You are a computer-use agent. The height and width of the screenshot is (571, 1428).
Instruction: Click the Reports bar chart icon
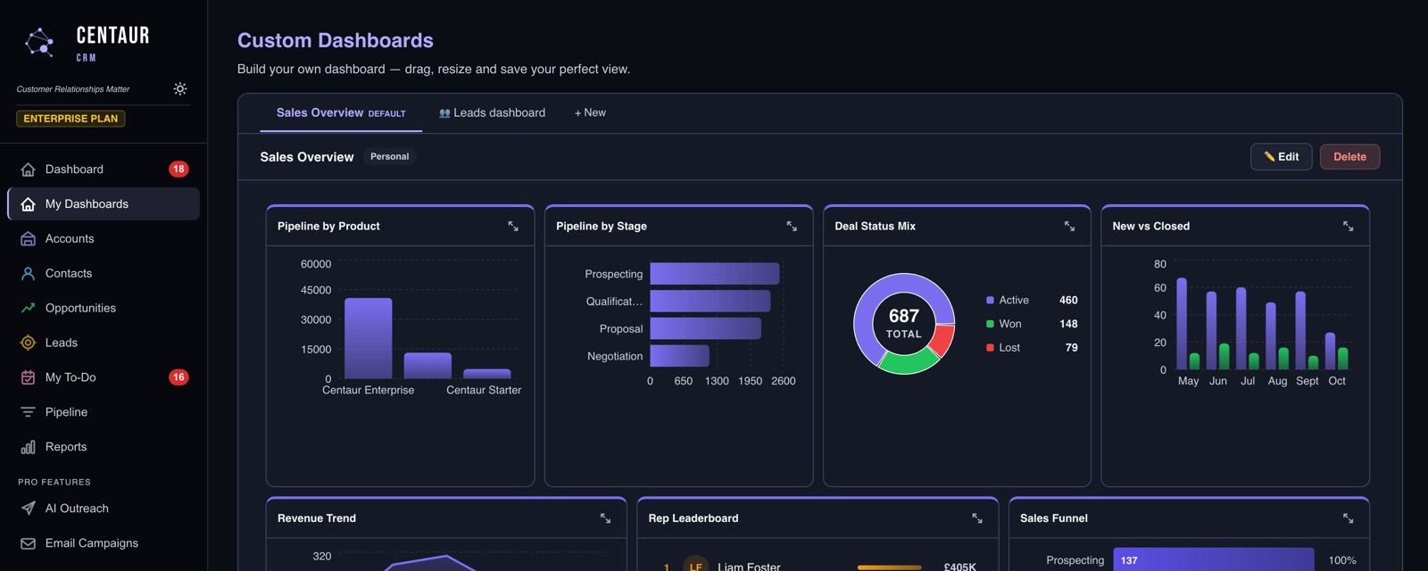pos(28,447)
